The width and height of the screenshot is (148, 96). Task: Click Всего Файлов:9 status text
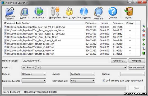[11, 92]
